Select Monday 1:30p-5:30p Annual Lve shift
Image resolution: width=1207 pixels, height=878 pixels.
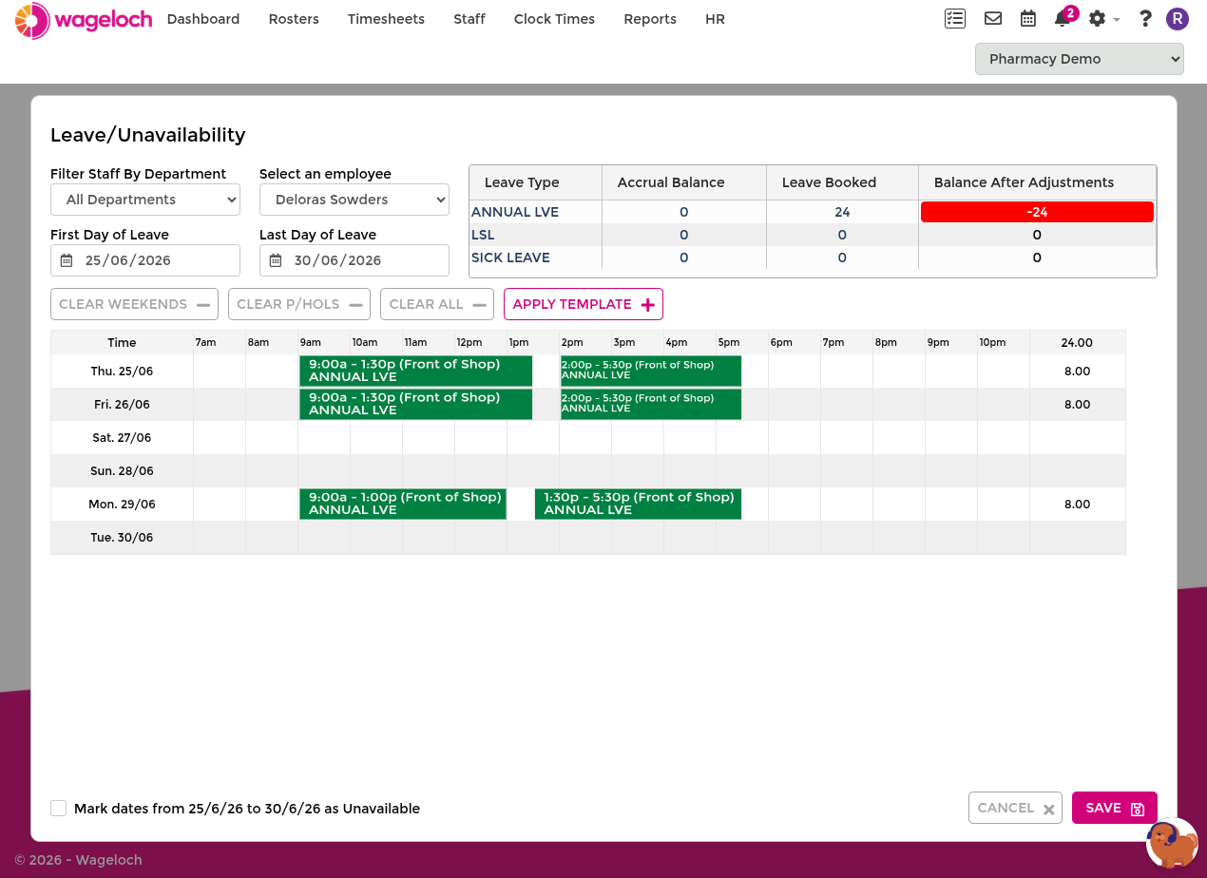pos(638,504)
